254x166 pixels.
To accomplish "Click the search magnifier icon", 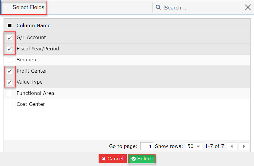I will tap(158, 7).
